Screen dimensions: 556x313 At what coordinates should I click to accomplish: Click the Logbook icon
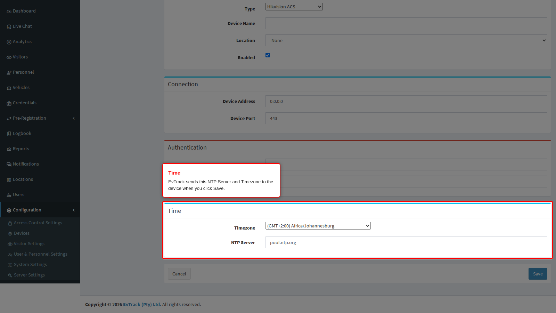coord(9,134)
